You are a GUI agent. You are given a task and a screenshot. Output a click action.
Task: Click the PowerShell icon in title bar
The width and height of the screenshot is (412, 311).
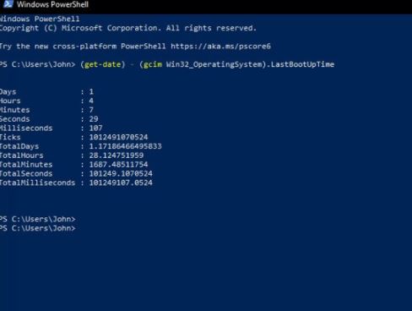point(8,4)
